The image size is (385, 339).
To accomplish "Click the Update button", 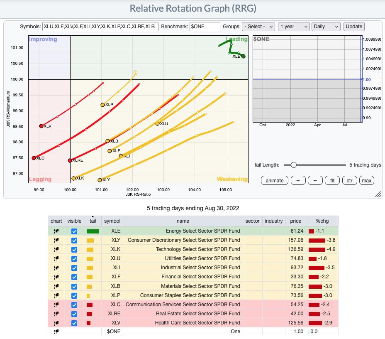I will (354, 27).
